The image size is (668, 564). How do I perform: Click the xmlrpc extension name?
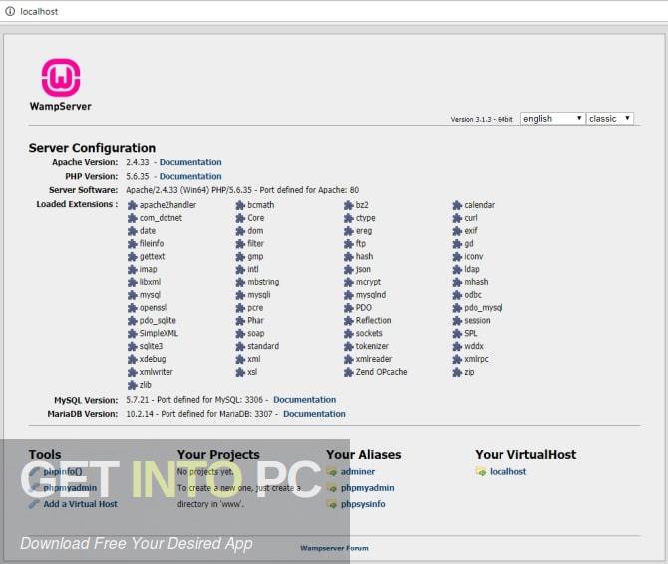476,359
